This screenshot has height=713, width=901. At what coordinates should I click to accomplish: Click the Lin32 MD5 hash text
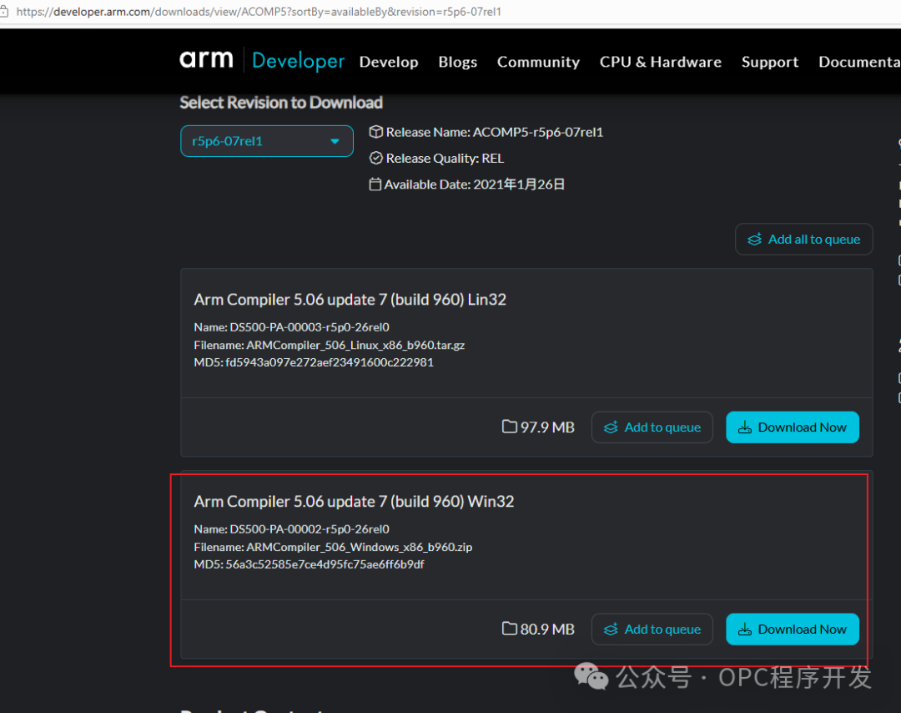pyautogui.click(x=330, y=362)
